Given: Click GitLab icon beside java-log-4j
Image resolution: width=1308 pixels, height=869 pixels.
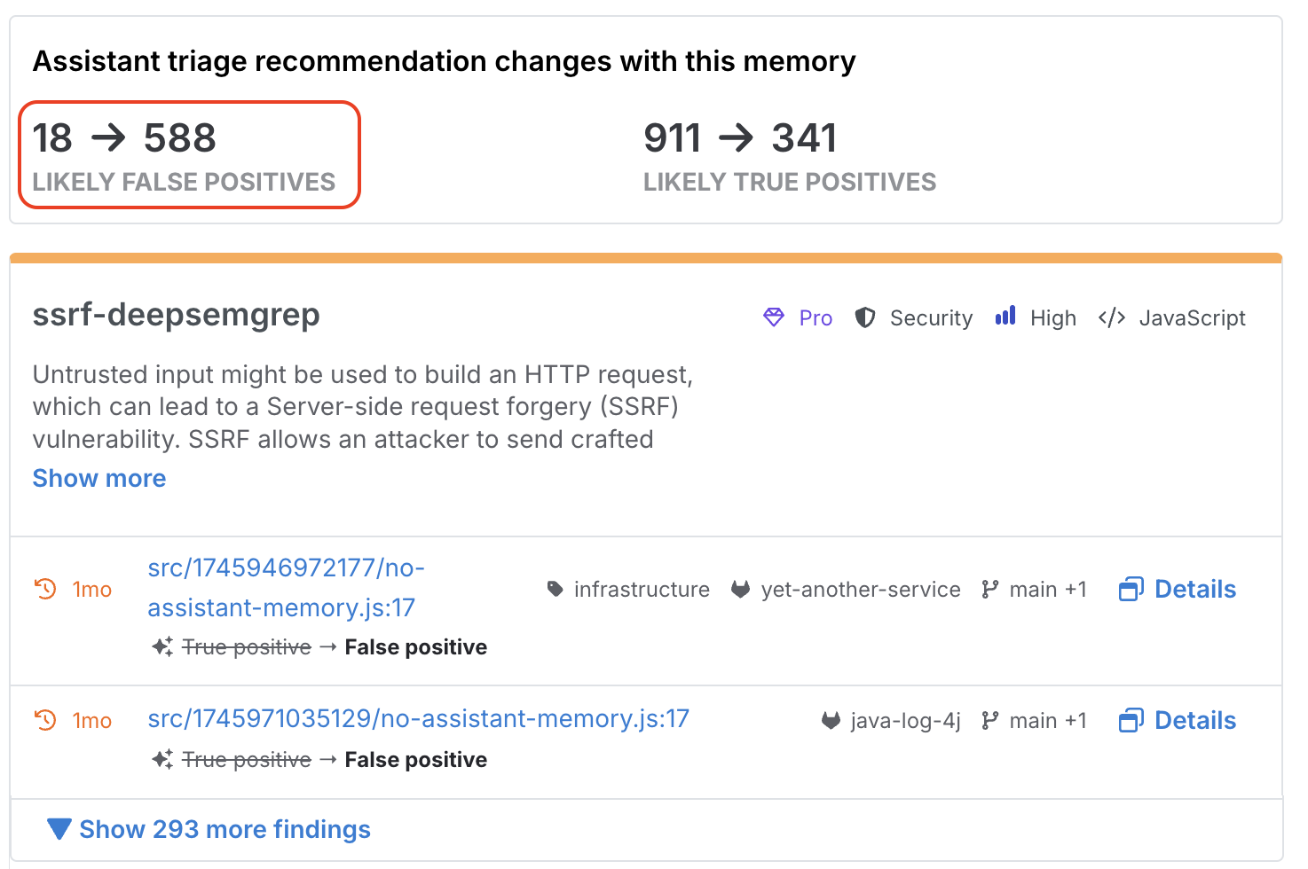Looking at the screenshot, I should [x=831, y=720].
